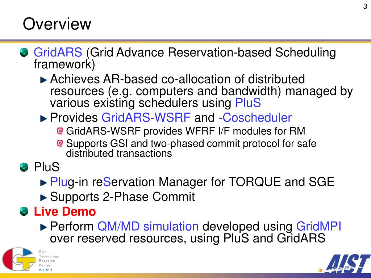Click the arrow bullet before Achieves AR-based
The image size is (371, 278).
pyautogui.click(x=43, y=80)
